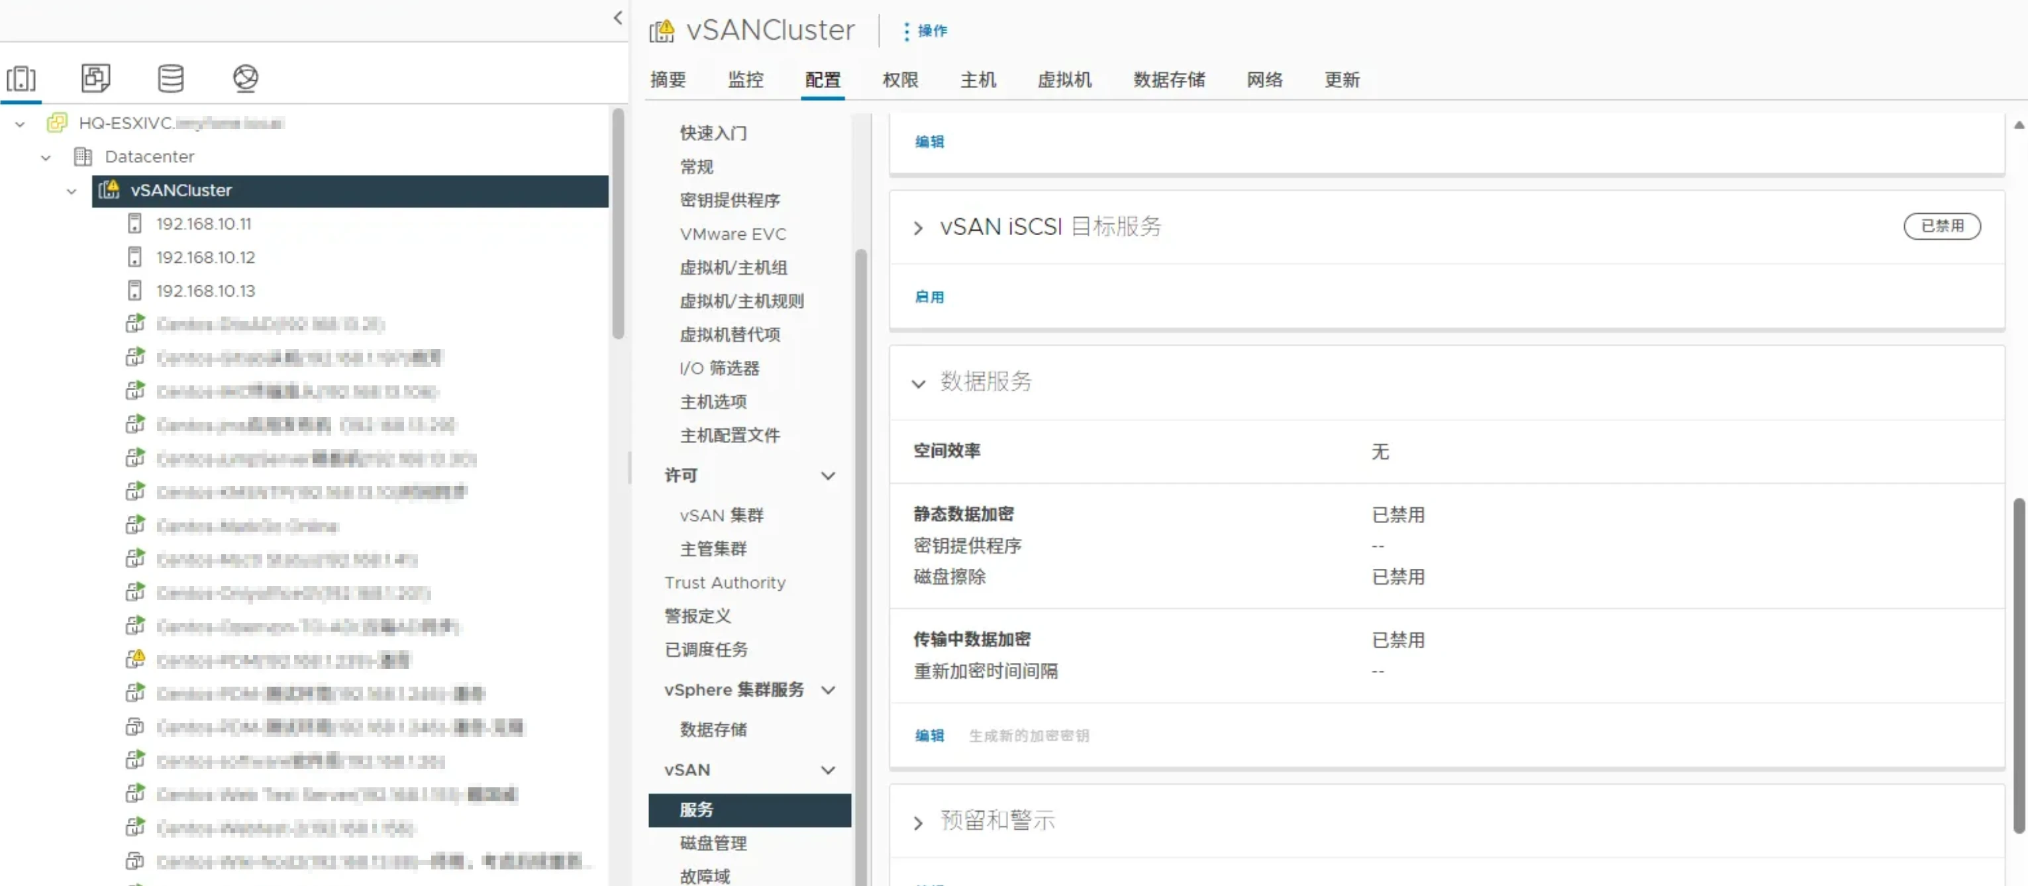The image size is (2028, 886).
Task: Select 快速入门 in the configuration menu
Action: [x=713, y=133]
